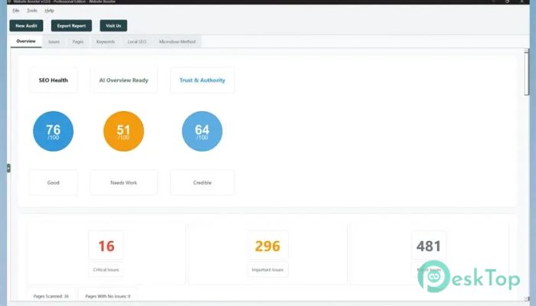The height and width of the screenshot is (306, 536).
Task: Click the Critical Issues label
Action: 106,270
